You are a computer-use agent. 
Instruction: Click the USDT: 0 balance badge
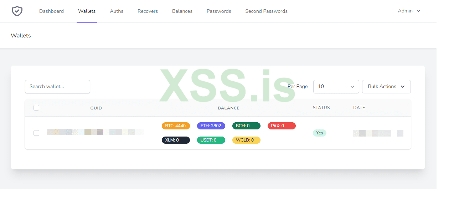click(211, 140)
